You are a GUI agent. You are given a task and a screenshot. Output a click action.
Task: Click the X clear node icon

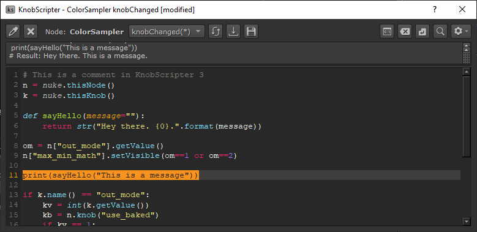31,32
